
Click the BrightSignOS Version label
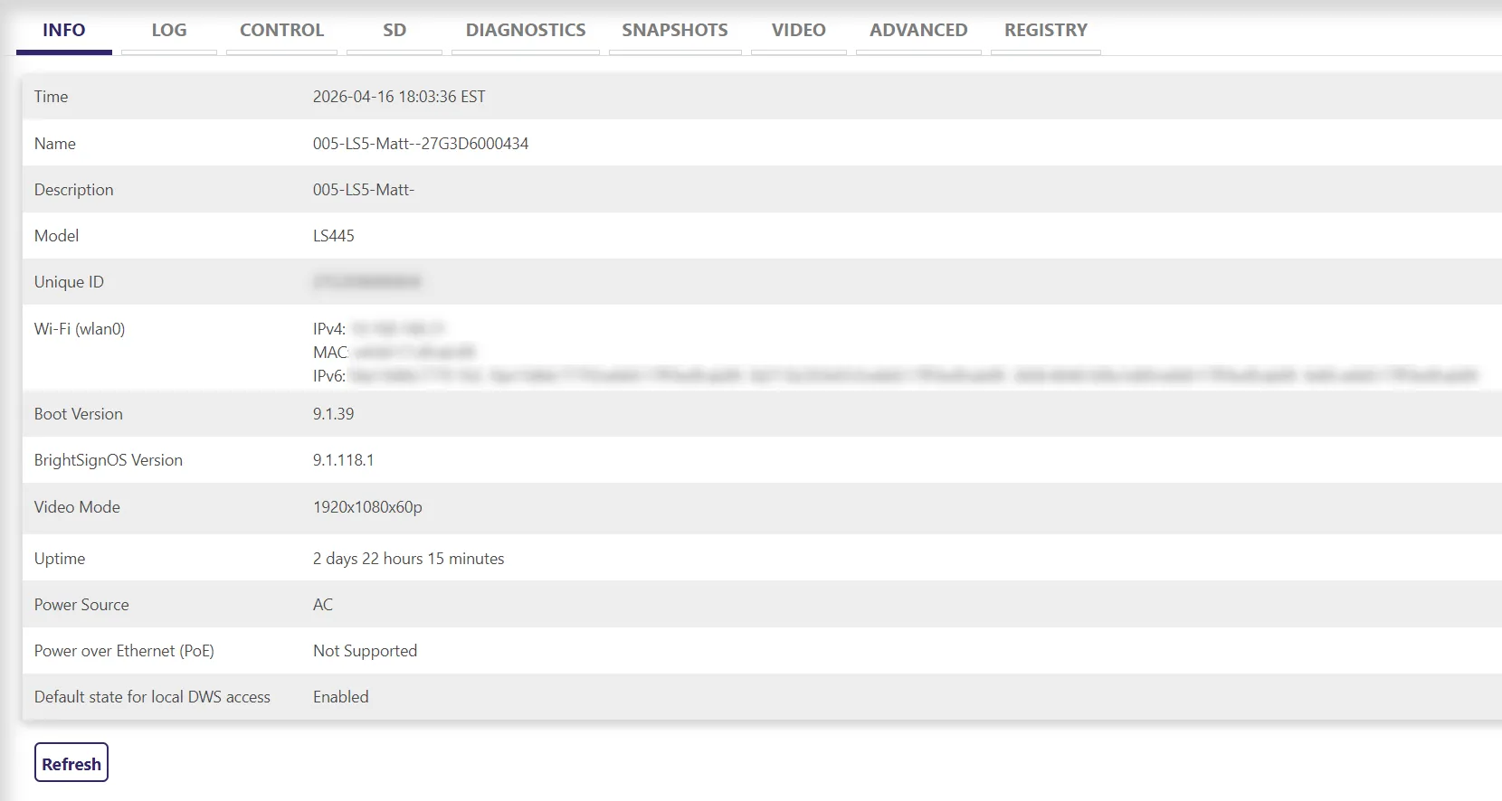pyautogui.click(x=109, y=460)
